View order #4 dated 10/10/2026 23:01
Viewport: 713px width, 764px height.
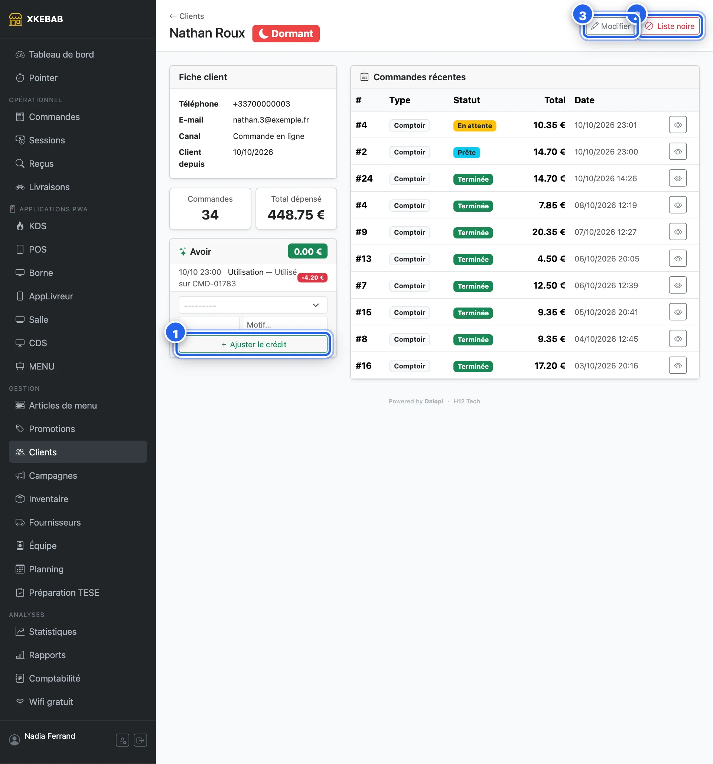(x=678, y=125)
